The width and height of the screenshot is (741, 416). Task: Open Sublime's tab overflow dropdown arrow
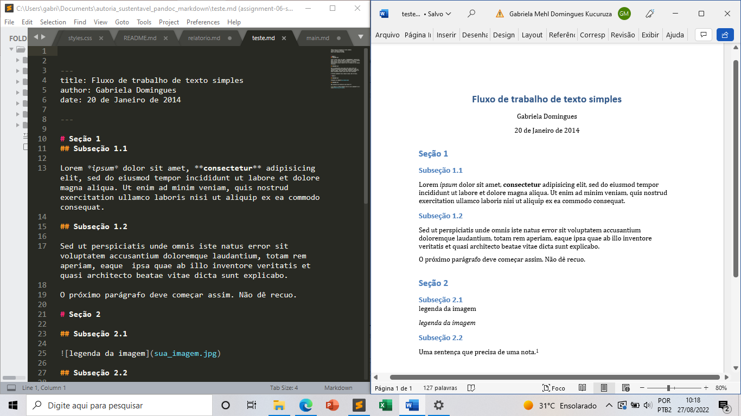coord(360,38)
